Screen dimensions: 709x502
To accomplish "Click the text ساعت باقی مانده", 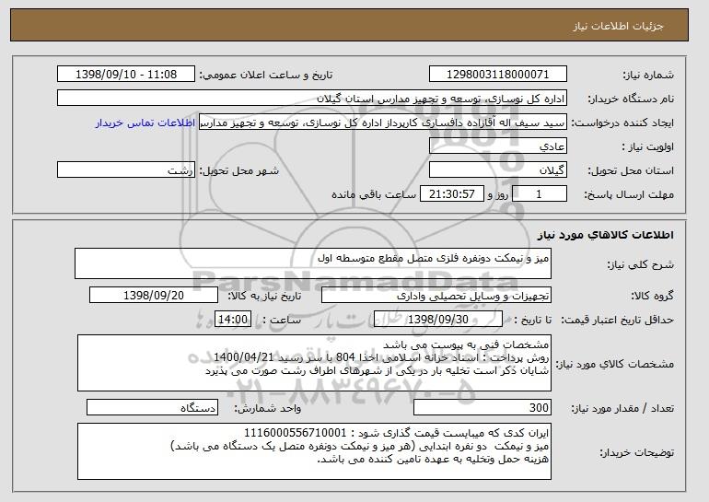I will (374, 195).
